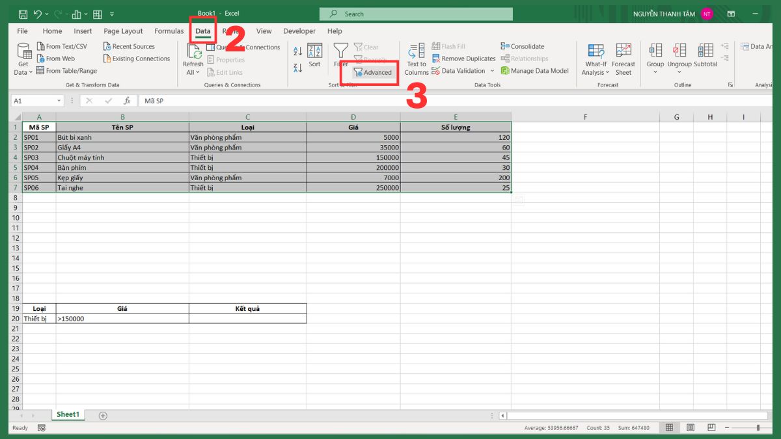781x439 pixels.
Task: Select the Remove Duplicates tool
Action: 463,58
